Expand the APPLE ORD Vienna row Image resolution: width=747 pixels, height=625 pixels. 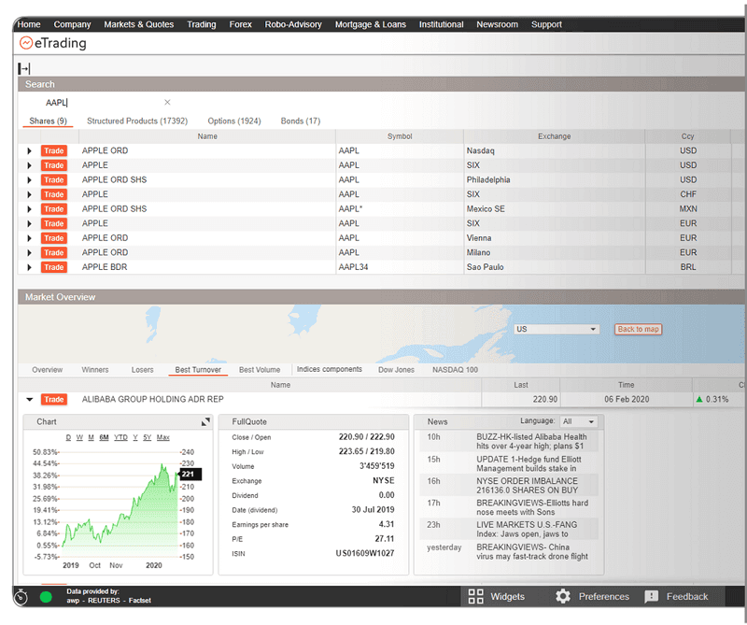pyautogui.click(x=29, y=238)
